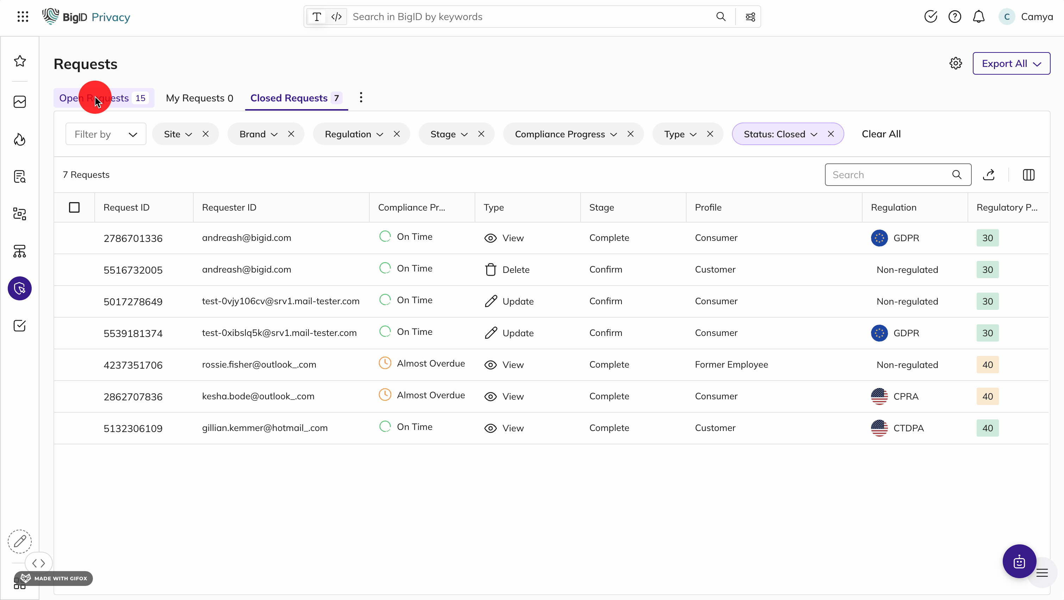Toggle the master checkbox to select all requests

[x=75, y=207]
